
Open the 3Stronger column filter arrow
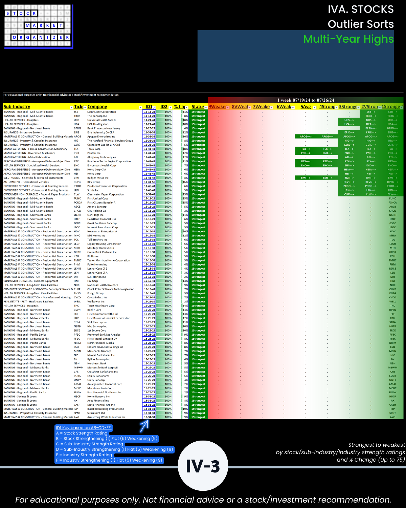click(x=358, y=107)
